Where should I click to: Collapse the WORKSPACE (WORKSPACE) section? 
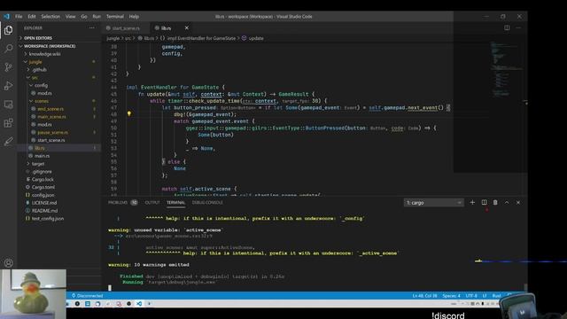pos(50,46)
